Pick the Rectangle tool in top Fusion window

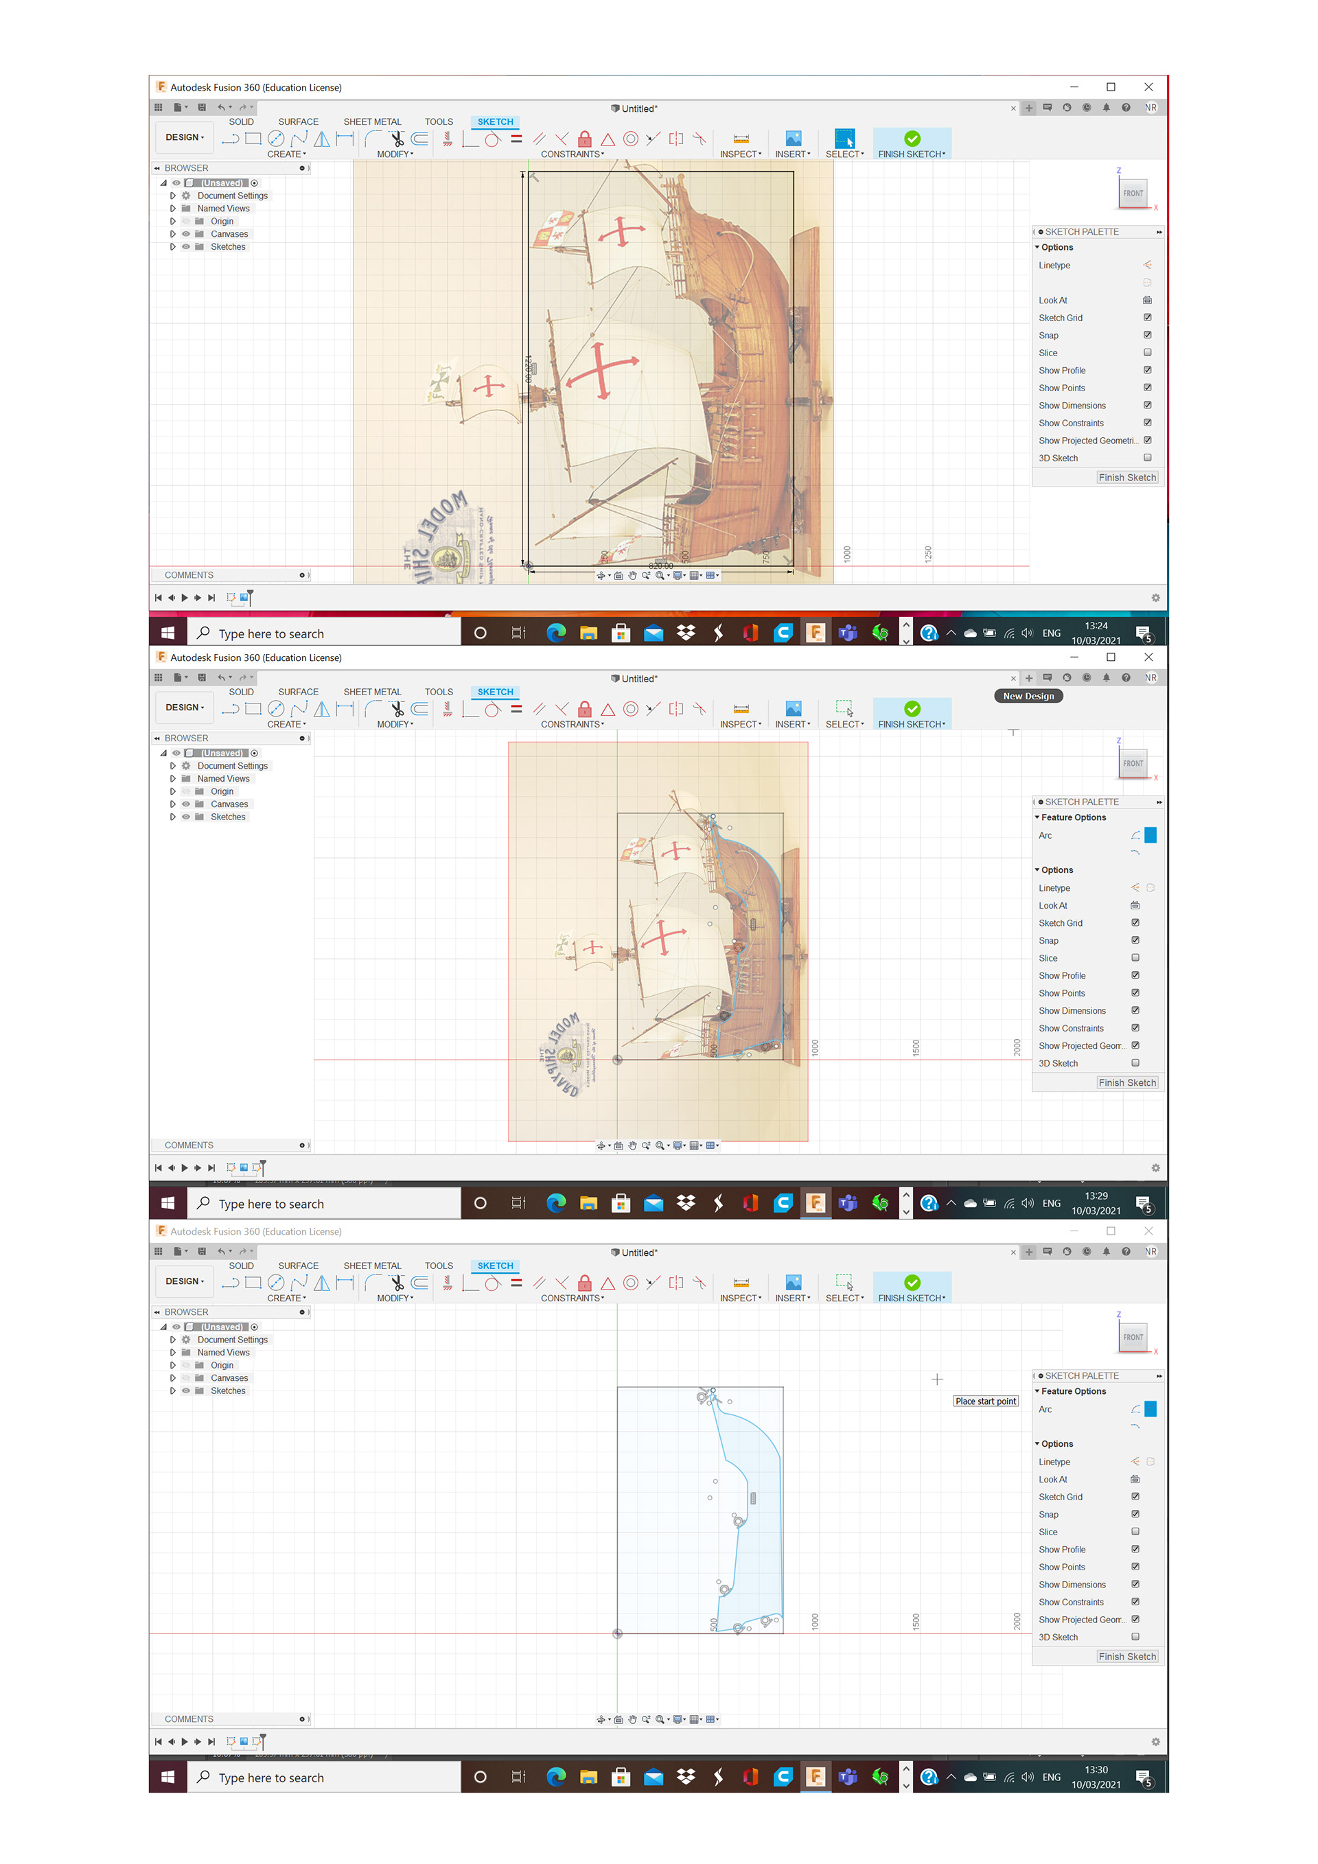253,139
